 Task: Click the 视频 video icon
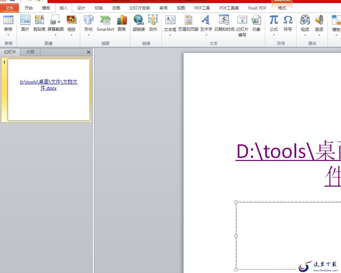point(305,20)
